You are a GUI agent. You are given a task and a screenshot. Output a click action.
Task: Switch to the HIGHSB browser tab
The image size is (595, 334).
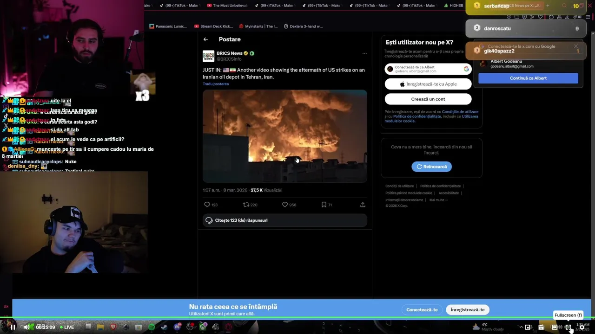[454, 6]
